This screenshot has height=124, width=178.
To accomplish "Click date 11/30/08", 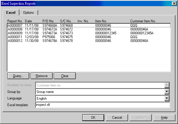I will click(x=32, y=41).
